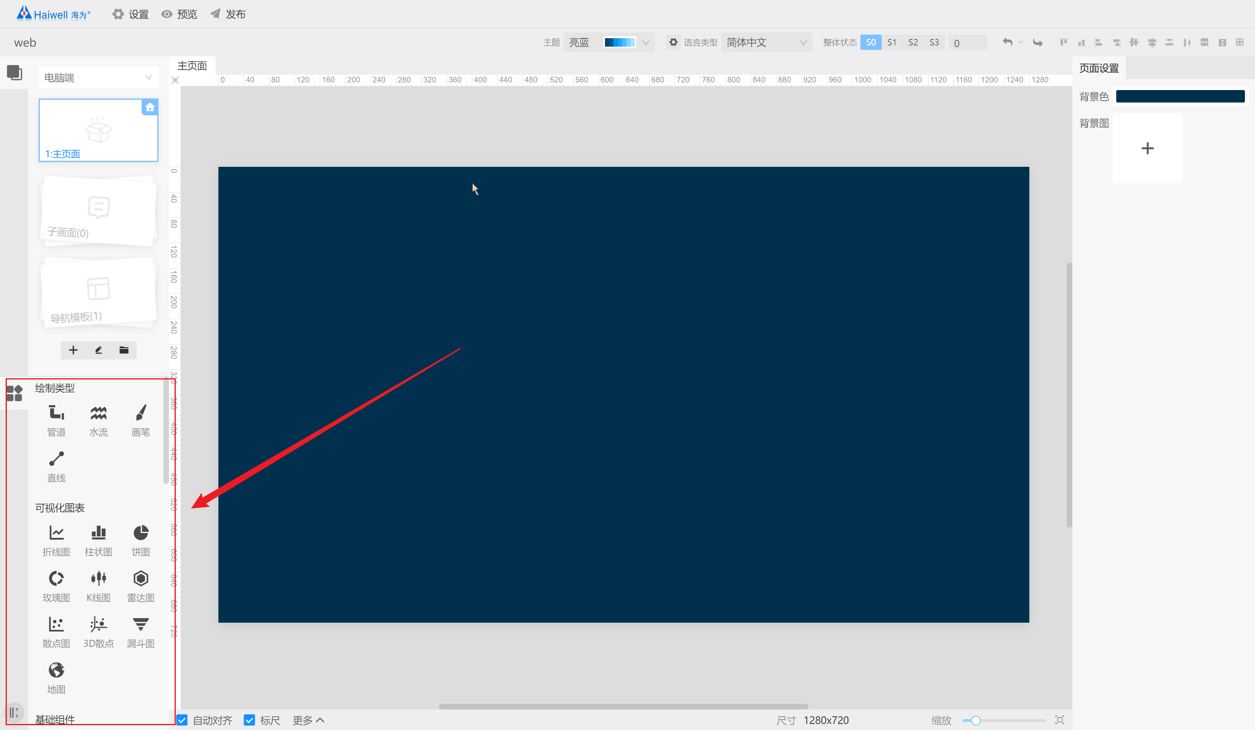Select the S3 overall state

pyautogui.click(x=934, y=42)
